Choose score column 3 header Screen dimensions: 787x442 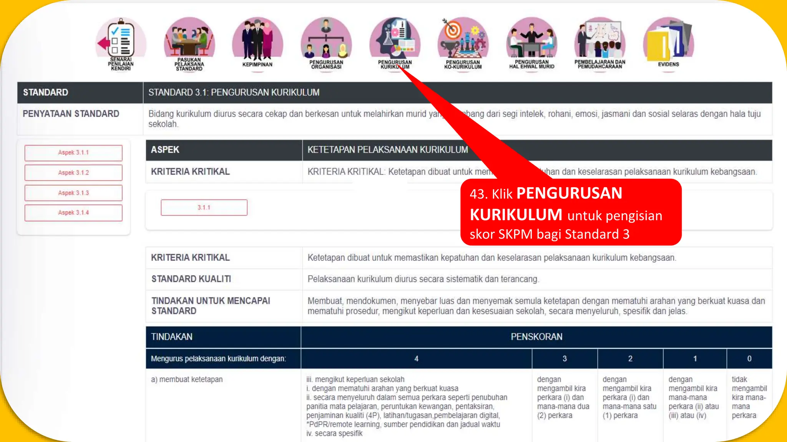[565, 358]
